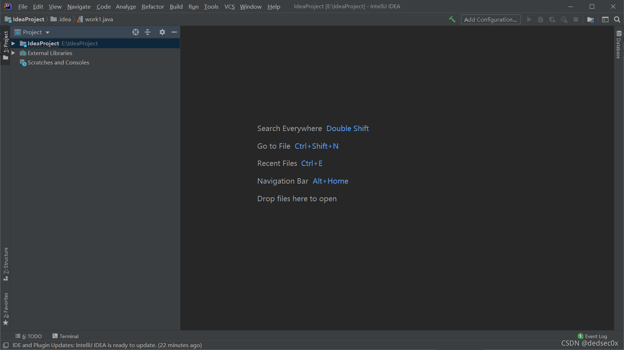624x350 pixels.
Task: Toggle the 1: Project side tab
Action: click(x=5, y=45)
